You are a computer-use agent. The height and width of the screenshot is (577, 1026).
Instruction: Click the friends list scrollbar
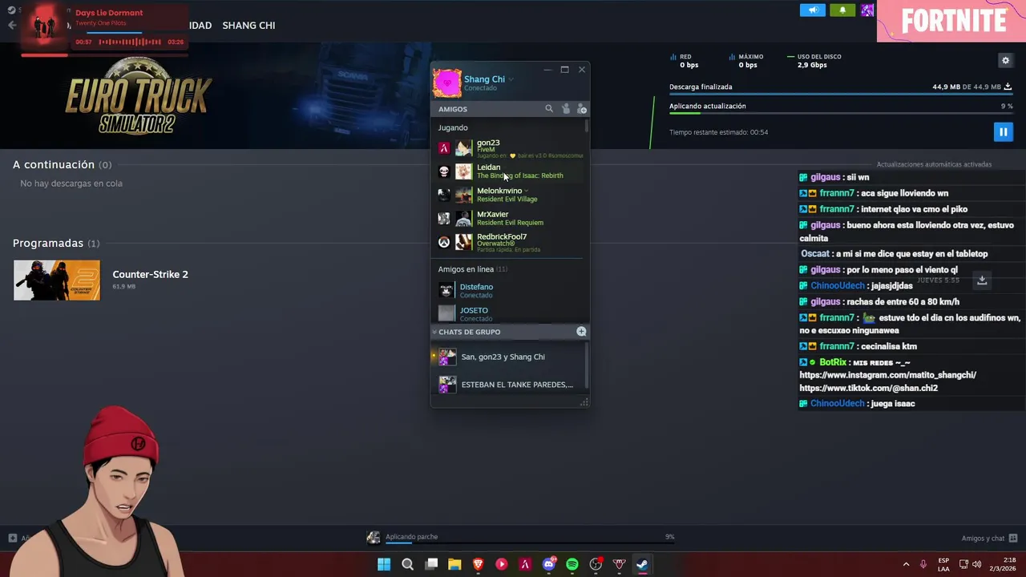pos(587,127)
